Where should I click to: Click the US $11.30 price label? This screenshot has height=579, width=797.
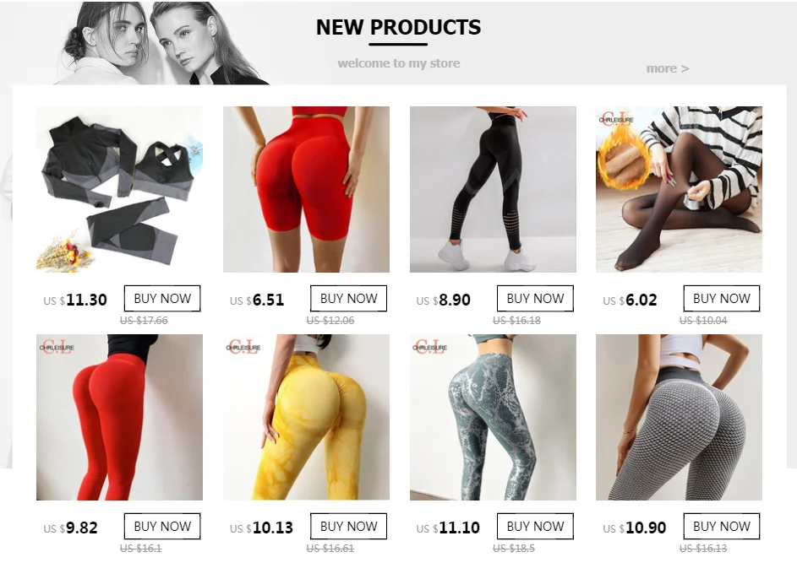(75, 300)
